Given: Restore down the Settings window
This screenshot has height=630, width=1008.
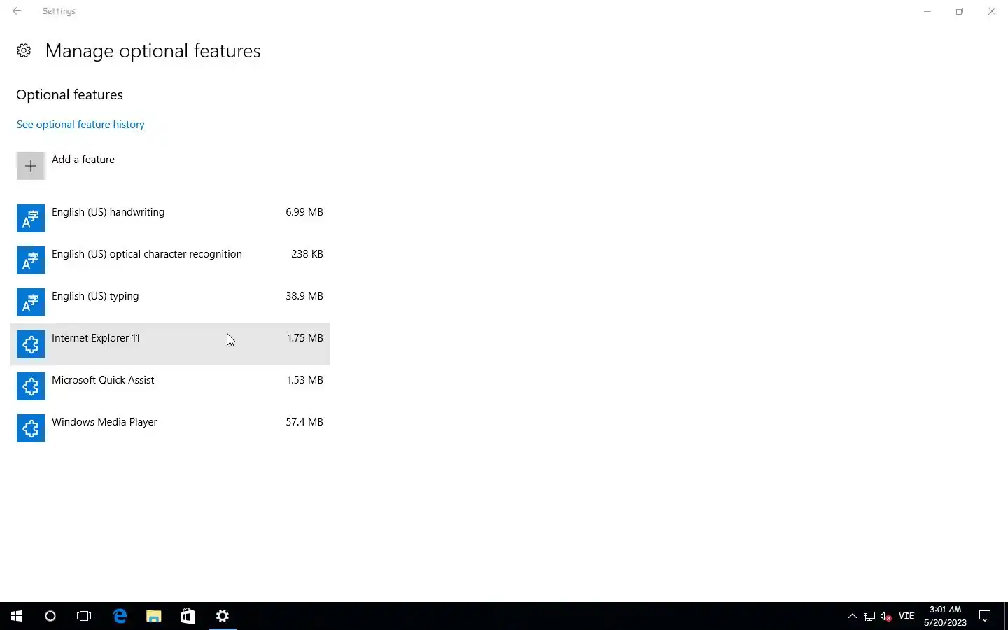Looking at the screenshot, I should 960,11.
